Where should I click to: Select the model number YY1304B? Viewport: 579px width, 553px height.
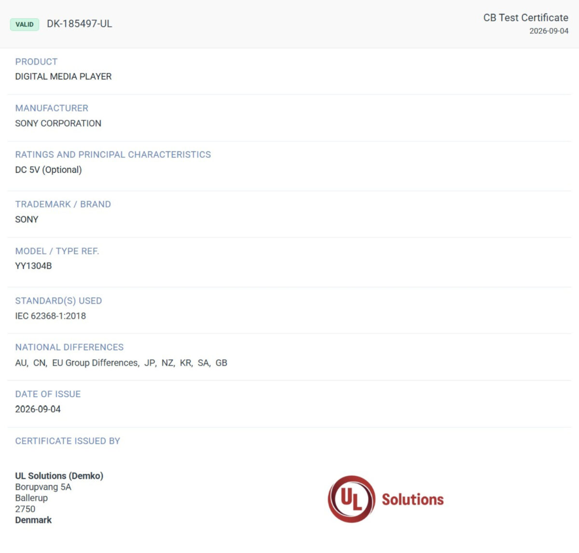pos(33,266)
